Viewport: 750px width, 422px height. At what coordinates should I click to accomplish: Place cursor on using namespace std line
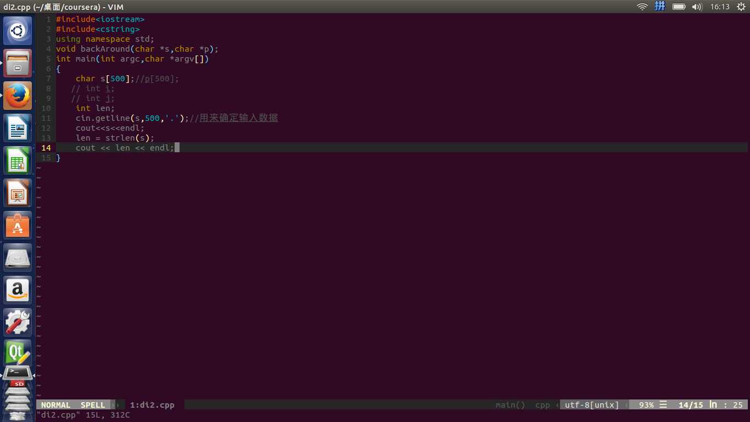point(105,39)
